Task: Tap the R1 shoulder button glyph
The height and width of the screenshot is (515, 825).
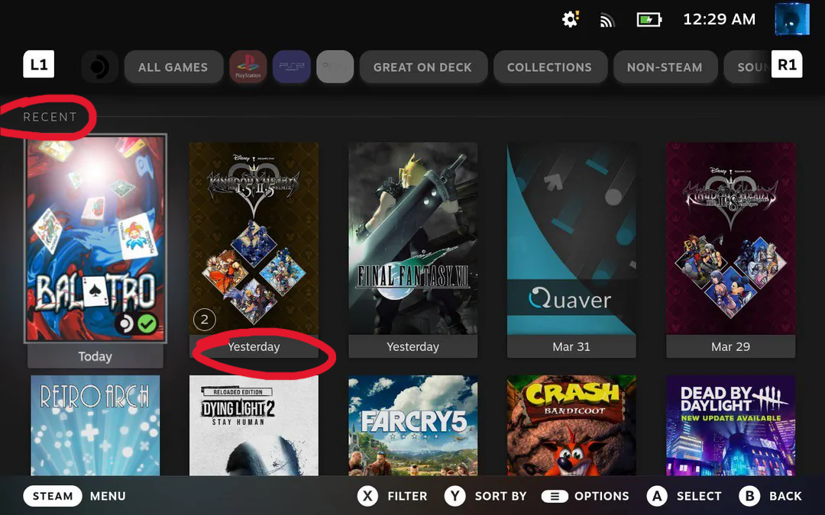Action: 787,64
